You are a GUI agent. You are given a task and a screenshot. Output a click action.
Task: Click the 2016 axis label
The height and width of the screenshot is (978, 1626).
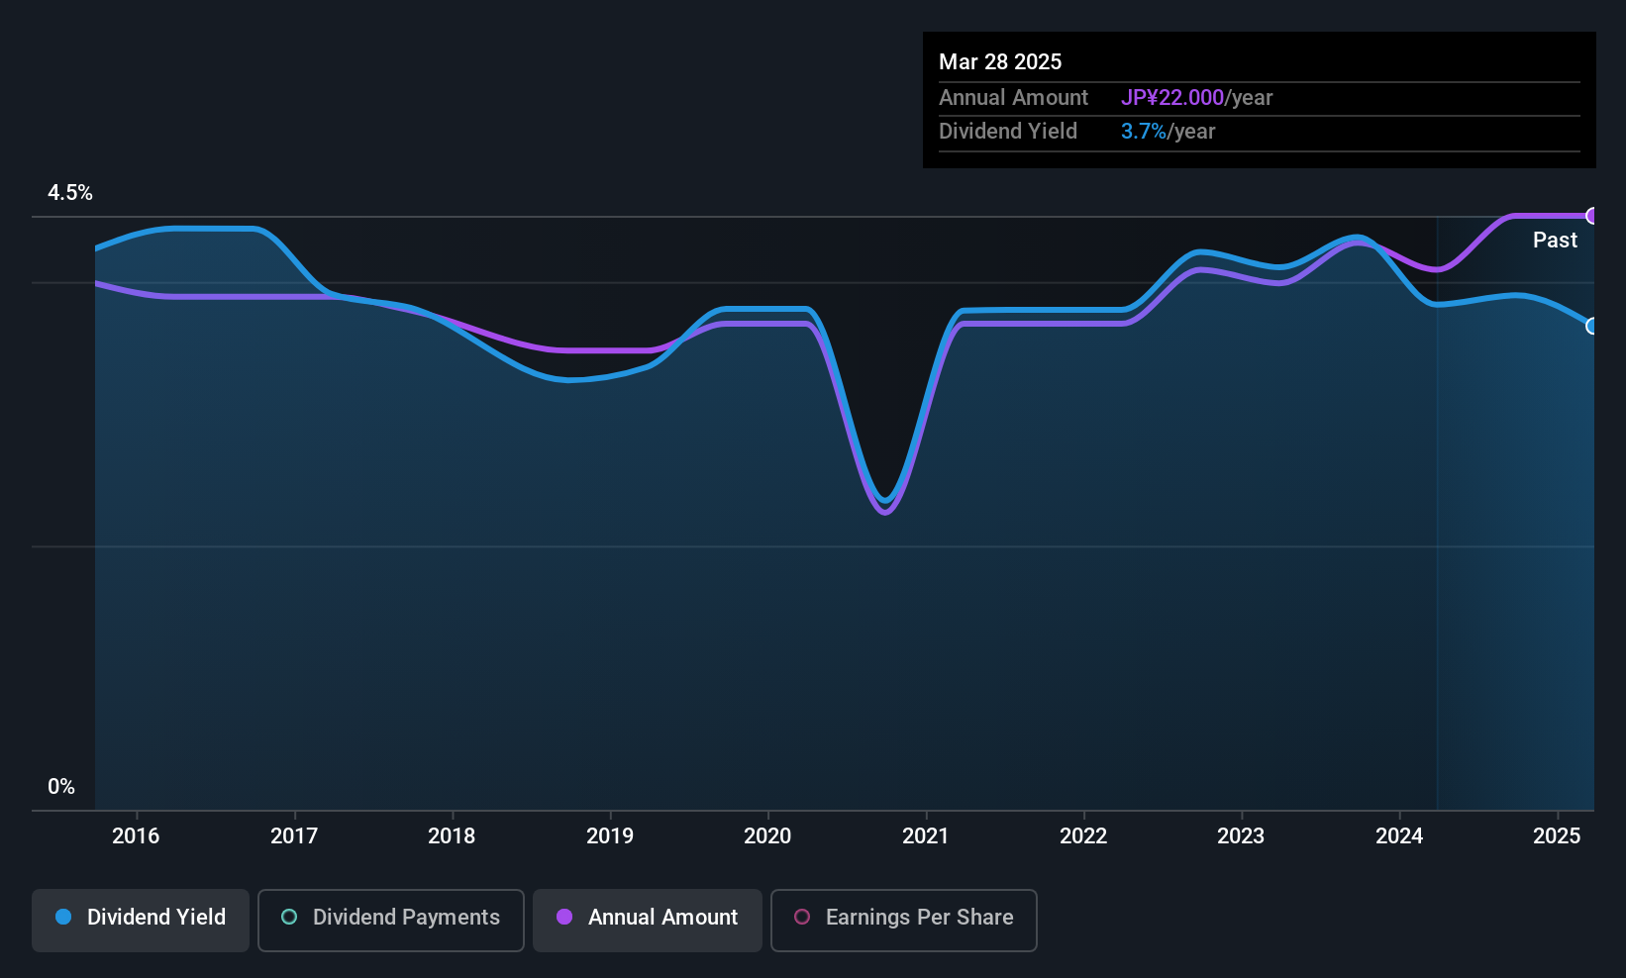click(136, 835)
